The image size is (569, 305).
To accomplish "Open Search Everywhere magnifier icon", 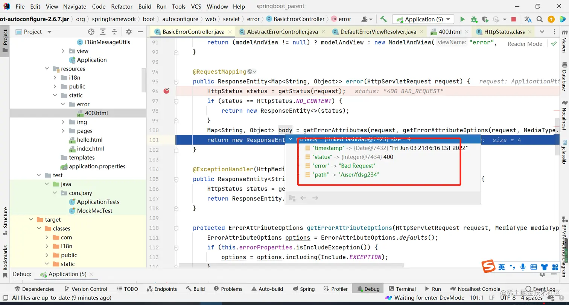I will pyautogui.click(x=540, y=19).
